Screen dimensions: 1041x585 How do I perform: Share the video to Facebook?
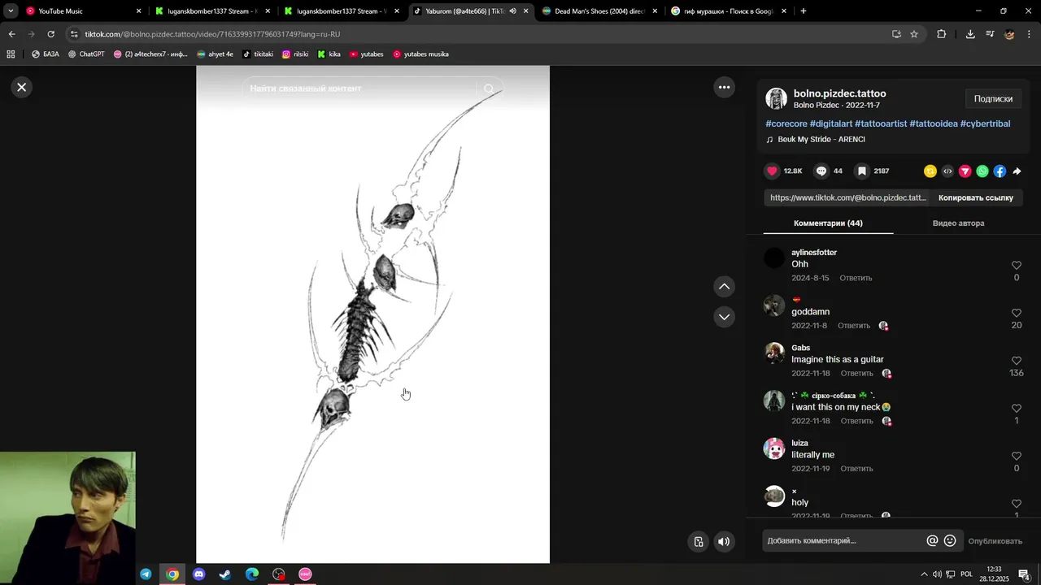tap(1000, 171)
